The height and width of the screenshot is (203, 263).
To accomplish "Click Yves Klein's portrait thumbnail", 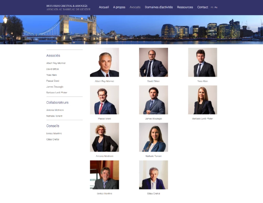I will [203, 62].
